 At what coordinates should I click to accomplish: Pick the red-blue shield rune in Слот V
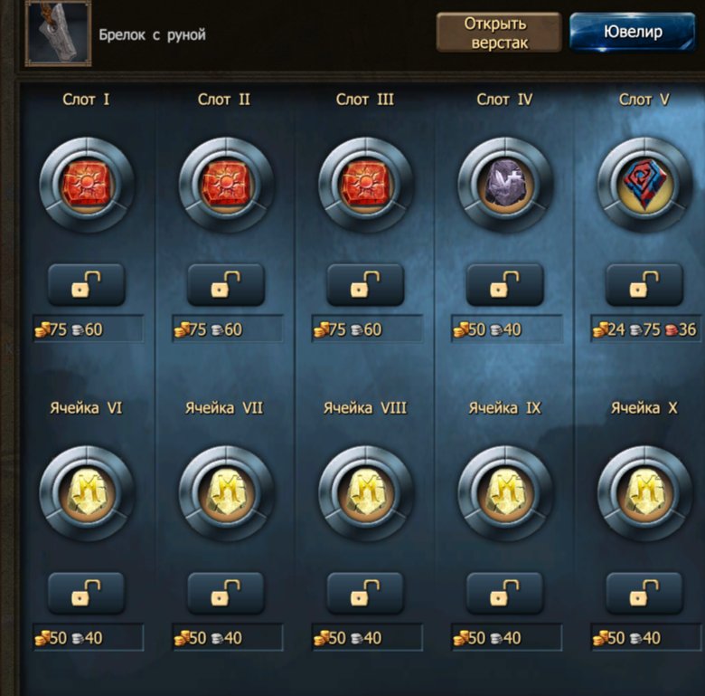(x=644, y=185)
